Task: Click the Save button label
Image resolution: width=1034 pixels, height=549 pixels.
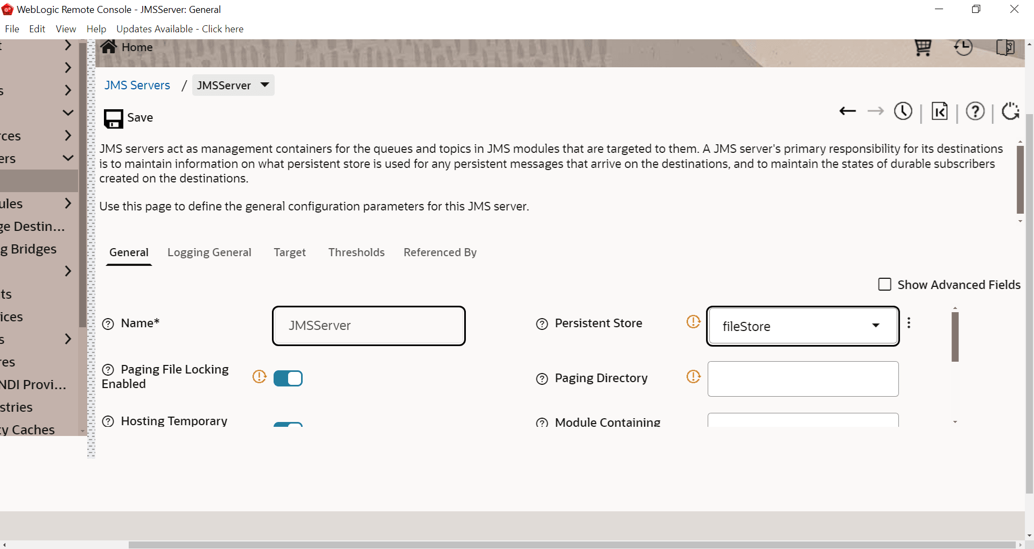Action: coord(140,118)
